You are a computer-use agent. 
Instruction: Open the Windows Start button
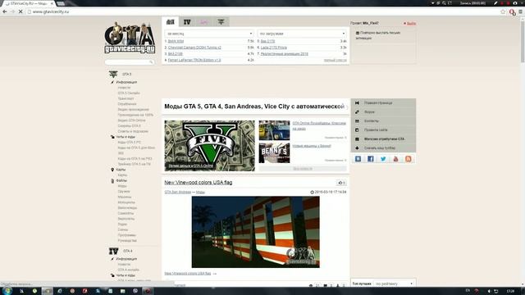click(x=7, y=291)
